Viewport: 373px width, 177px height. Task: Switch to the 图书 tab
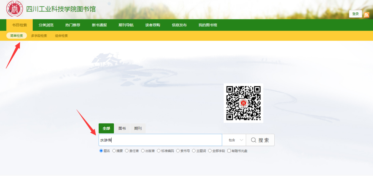[x=122, y=129]
